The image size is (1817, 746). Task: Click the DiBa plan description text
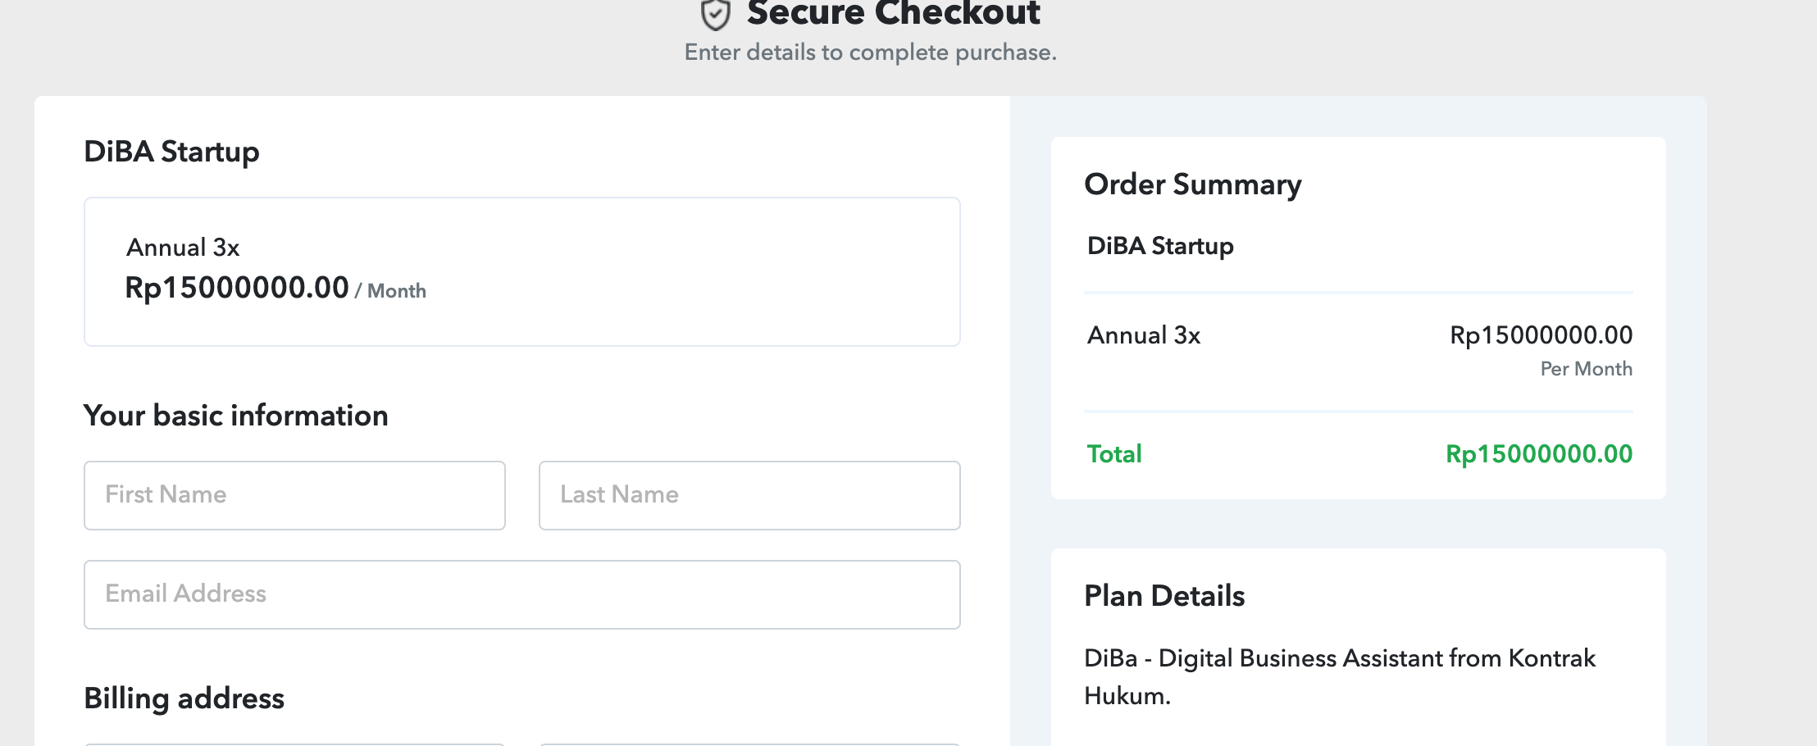[x=1340, y=676]
